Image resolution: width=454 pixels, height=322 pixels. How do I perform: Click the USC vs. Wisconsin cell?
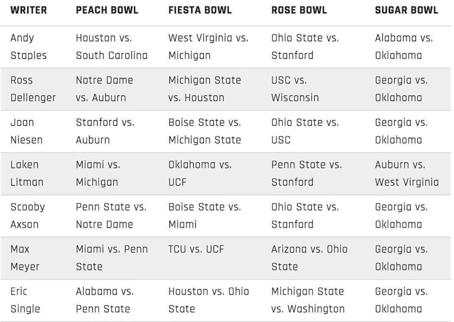(x=295, y=89)
